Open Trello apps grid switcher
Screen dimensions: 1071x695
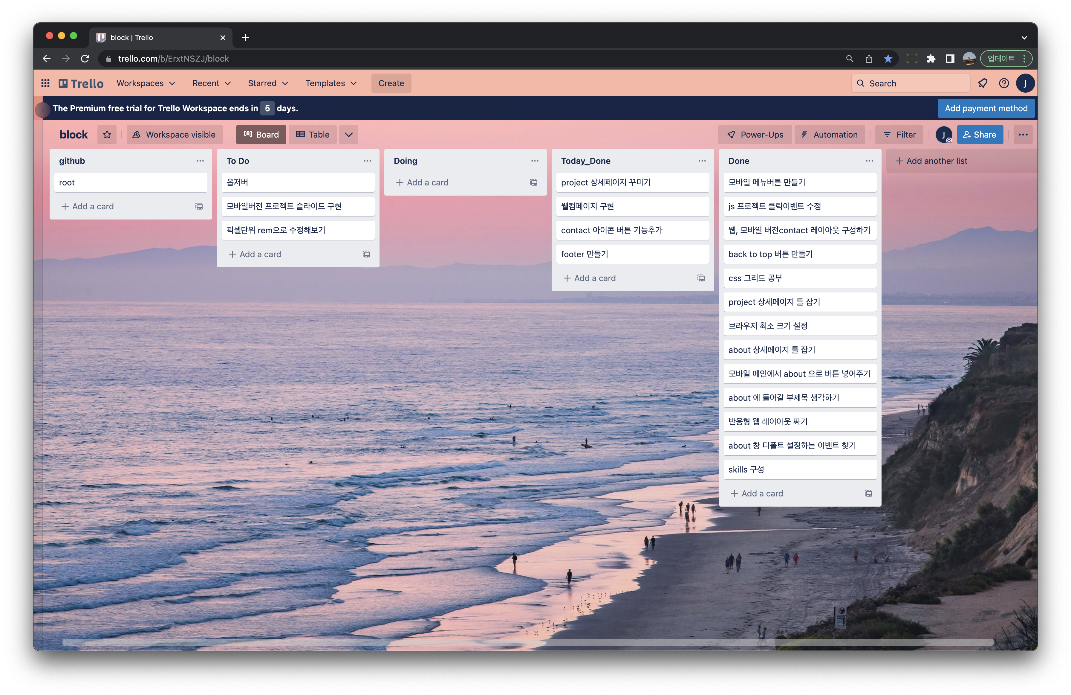[x=45, y=83]
